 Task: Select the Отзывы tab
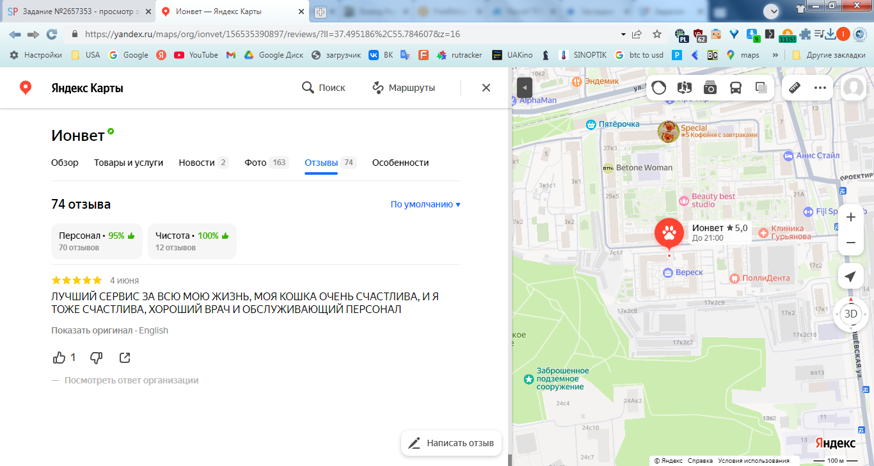(330, 163)
